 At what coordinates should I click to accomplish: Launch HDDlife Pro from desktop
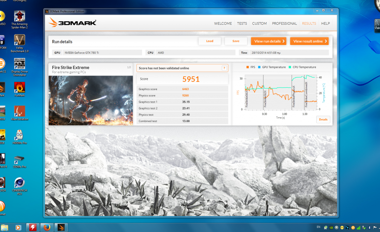[x=20, y=137]
